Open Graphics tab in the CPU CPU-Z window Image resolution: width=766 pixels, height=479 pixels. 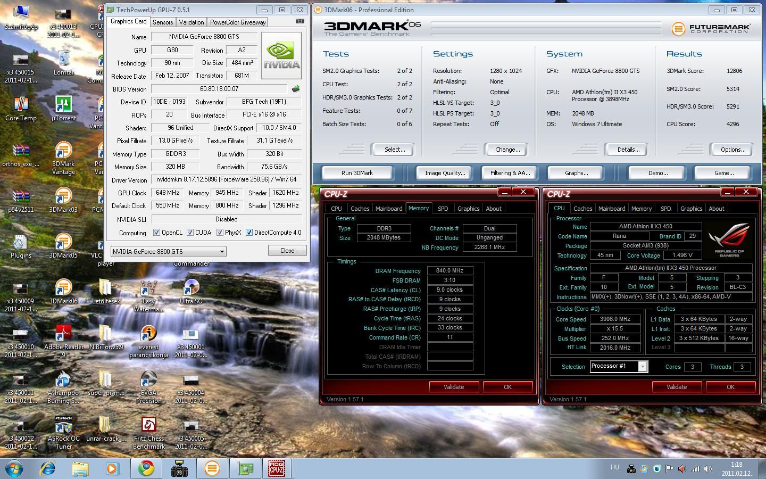click(x=691, y=209)
